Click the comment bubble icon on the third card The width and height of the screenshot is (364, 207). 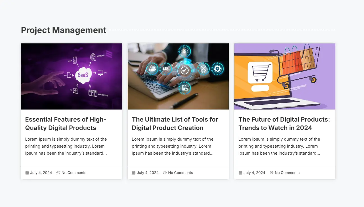click(x=271, y=173)
